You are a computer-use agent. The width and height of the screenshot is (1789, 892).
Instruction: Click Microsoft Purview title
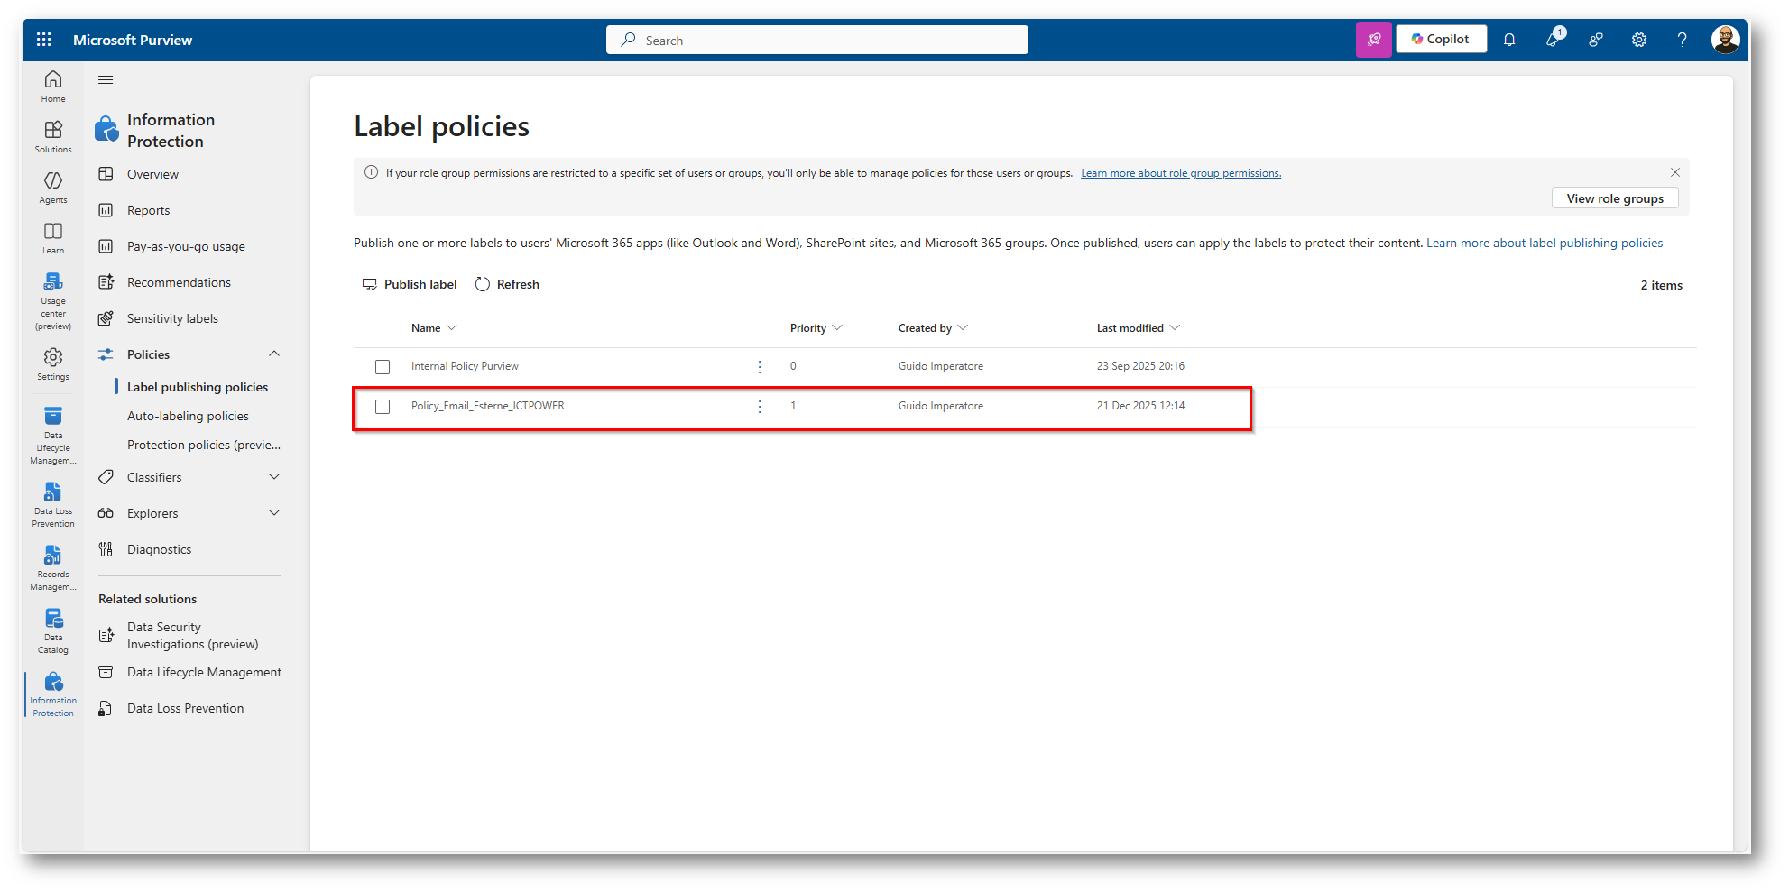click(133, 40)
